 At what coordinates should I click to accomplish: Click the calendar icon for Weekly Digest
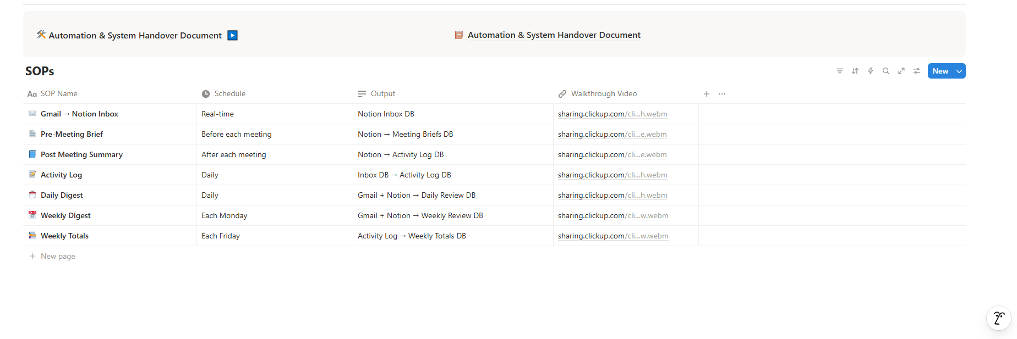[x=32, y=215]
